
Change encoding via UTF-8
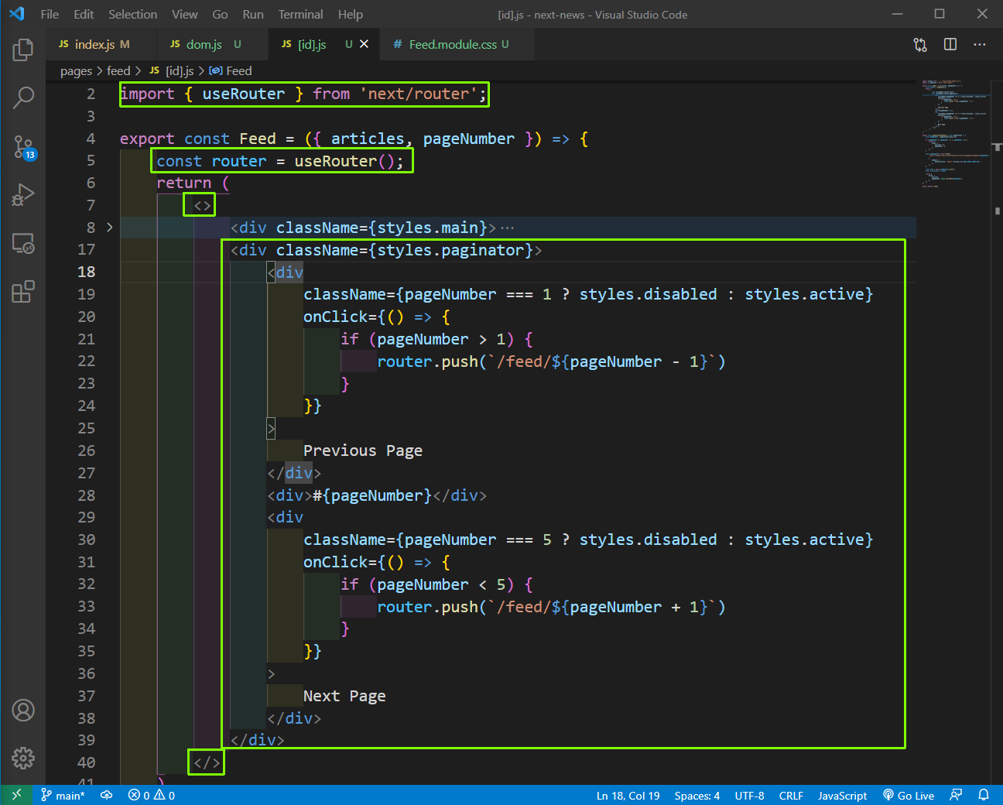749,795
